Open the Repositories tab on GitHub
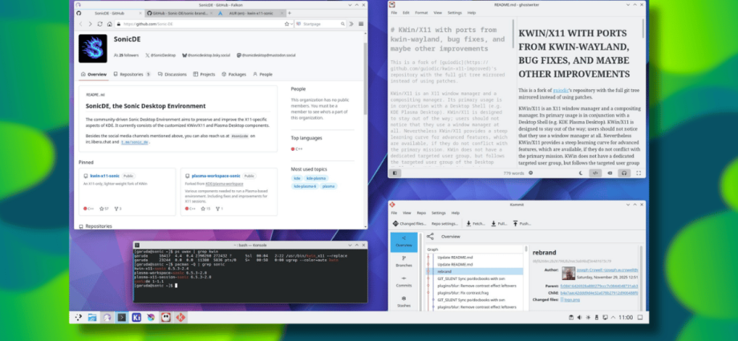The width and height of the screenshot is (738, 341). coord(132,75)
